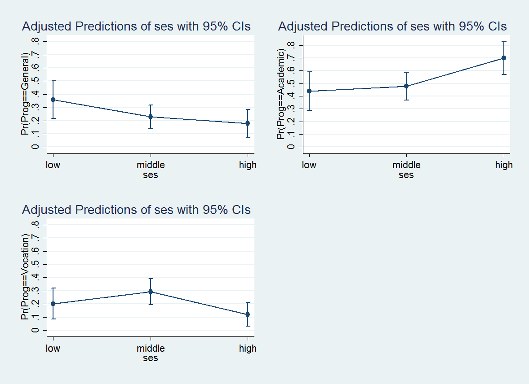Click high ses marker in Pr(Prog==General) plot
Screen dimensions: 529x384
click(x=248, y=123)
